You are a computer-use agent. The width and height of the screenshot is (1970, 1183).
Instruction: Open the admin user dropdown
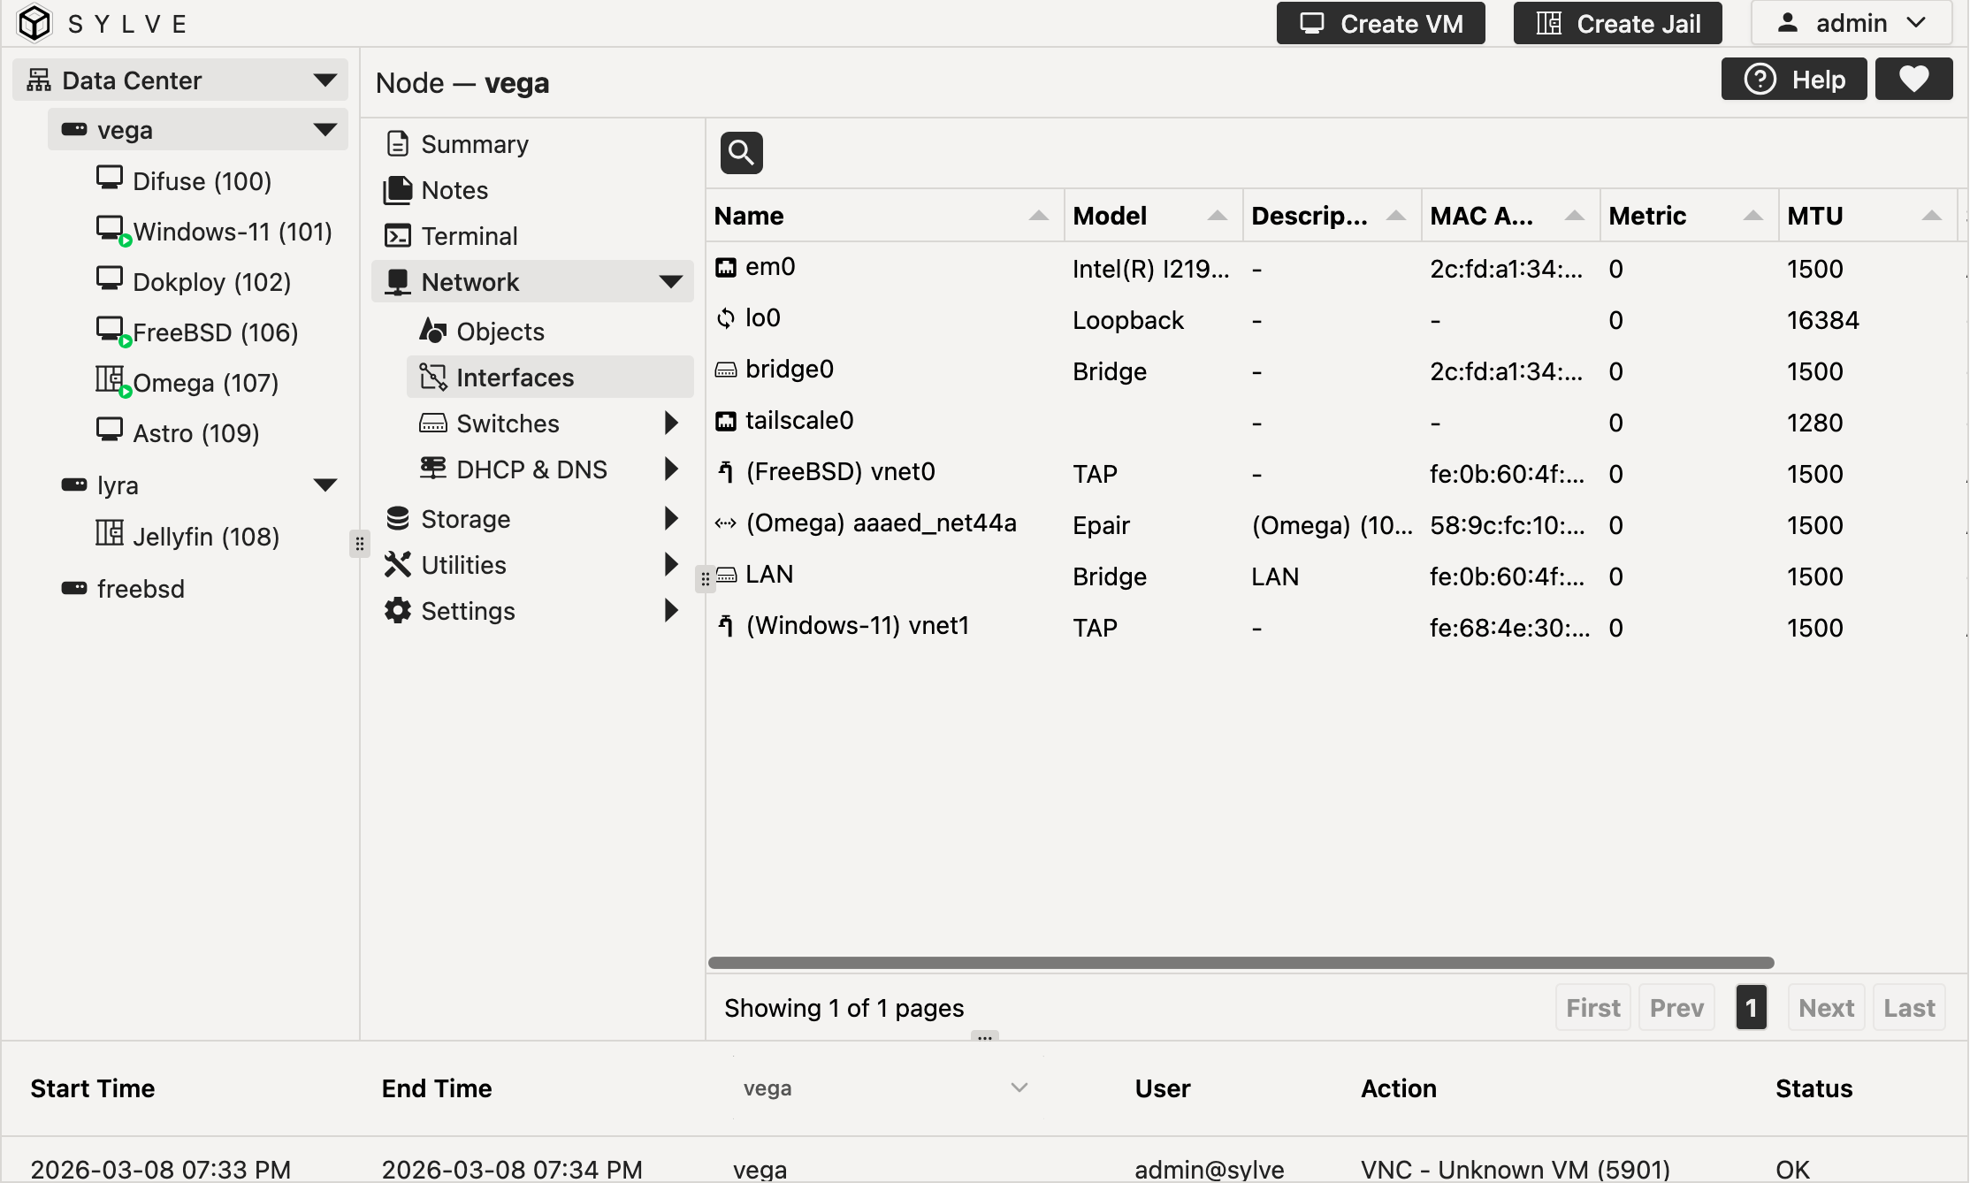pyautogui.click(x=1852, y=23)
